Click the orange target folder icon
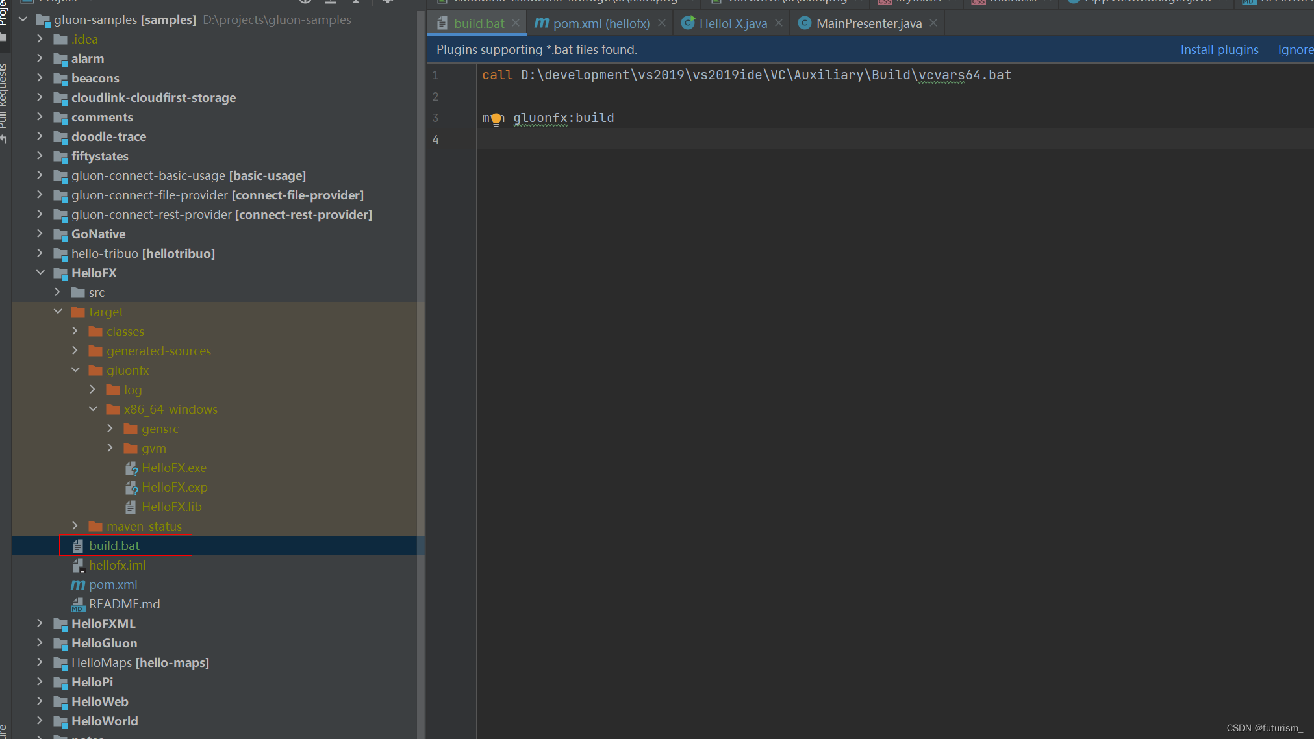The height and width of the screenshot is (739, 1314). tap(78, 312)
